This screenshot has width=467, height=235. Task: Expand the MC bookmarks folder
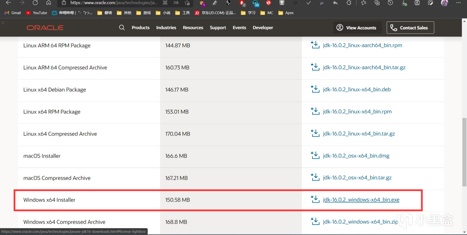click(267, 13)
